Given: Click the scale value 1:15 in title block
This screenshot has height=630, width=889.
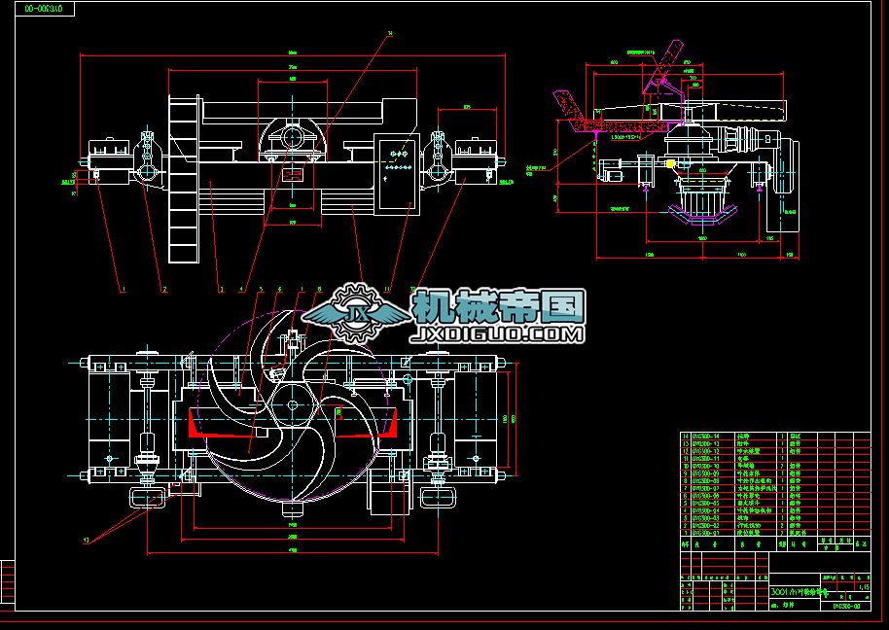Looking at the screenshot, I should click(x=864, y=587).
